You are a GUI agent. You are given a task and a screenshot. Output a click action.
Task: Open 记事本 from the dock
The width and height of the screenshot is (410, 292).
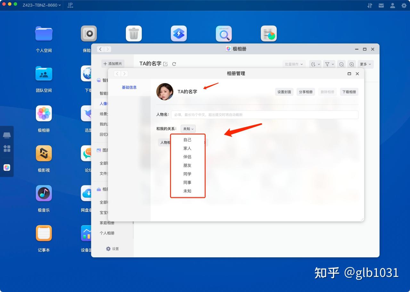(x=44, y=233)
